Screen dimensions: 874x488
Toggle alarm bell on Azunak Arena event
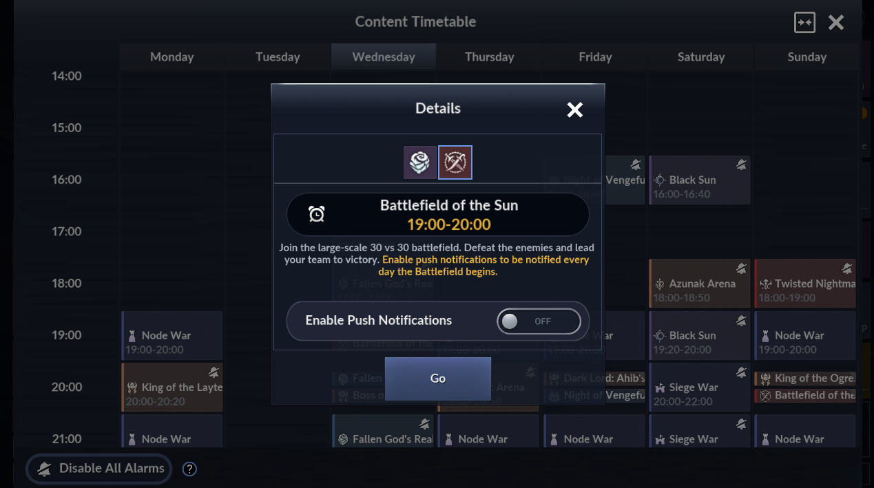740,268
